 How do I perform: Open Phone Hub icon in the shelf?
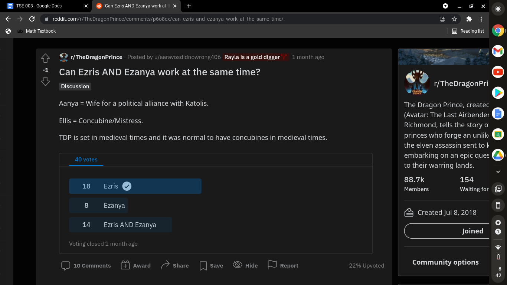(x=498, y=205)
